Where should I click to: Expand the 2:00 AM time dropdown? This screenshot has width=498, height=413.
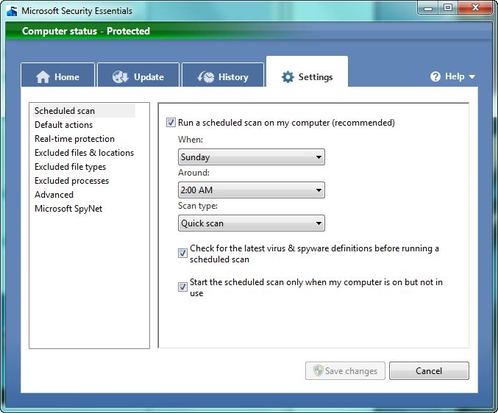(252, 190)
